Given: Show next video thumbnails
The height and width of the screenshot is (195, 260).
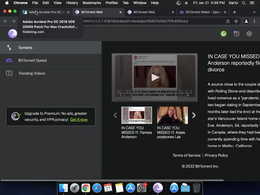Looking at the screenshot, I should 194,115.
